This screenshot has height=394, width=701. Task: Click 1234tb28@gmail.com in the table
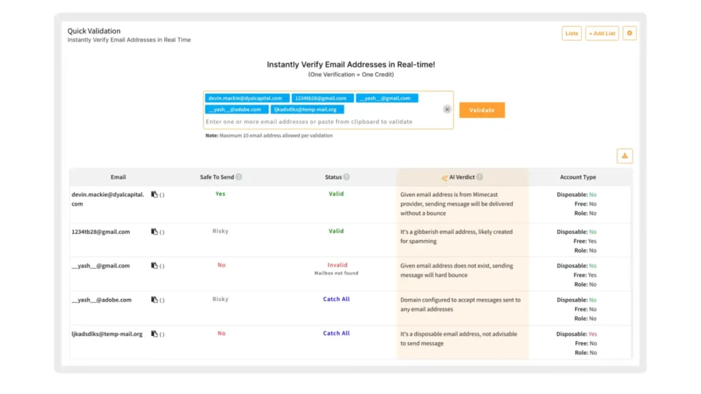(x=101, y=232)
